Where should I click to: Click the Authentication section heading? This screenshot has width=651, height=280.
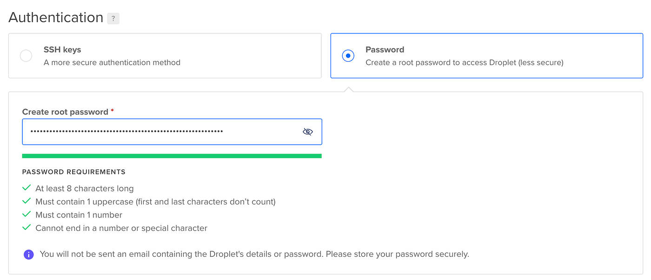pos(56,18)
